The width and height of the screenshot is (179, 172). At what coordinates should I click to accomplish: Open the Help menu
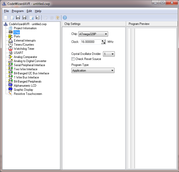pyautogui.click(x=38, y=11)
